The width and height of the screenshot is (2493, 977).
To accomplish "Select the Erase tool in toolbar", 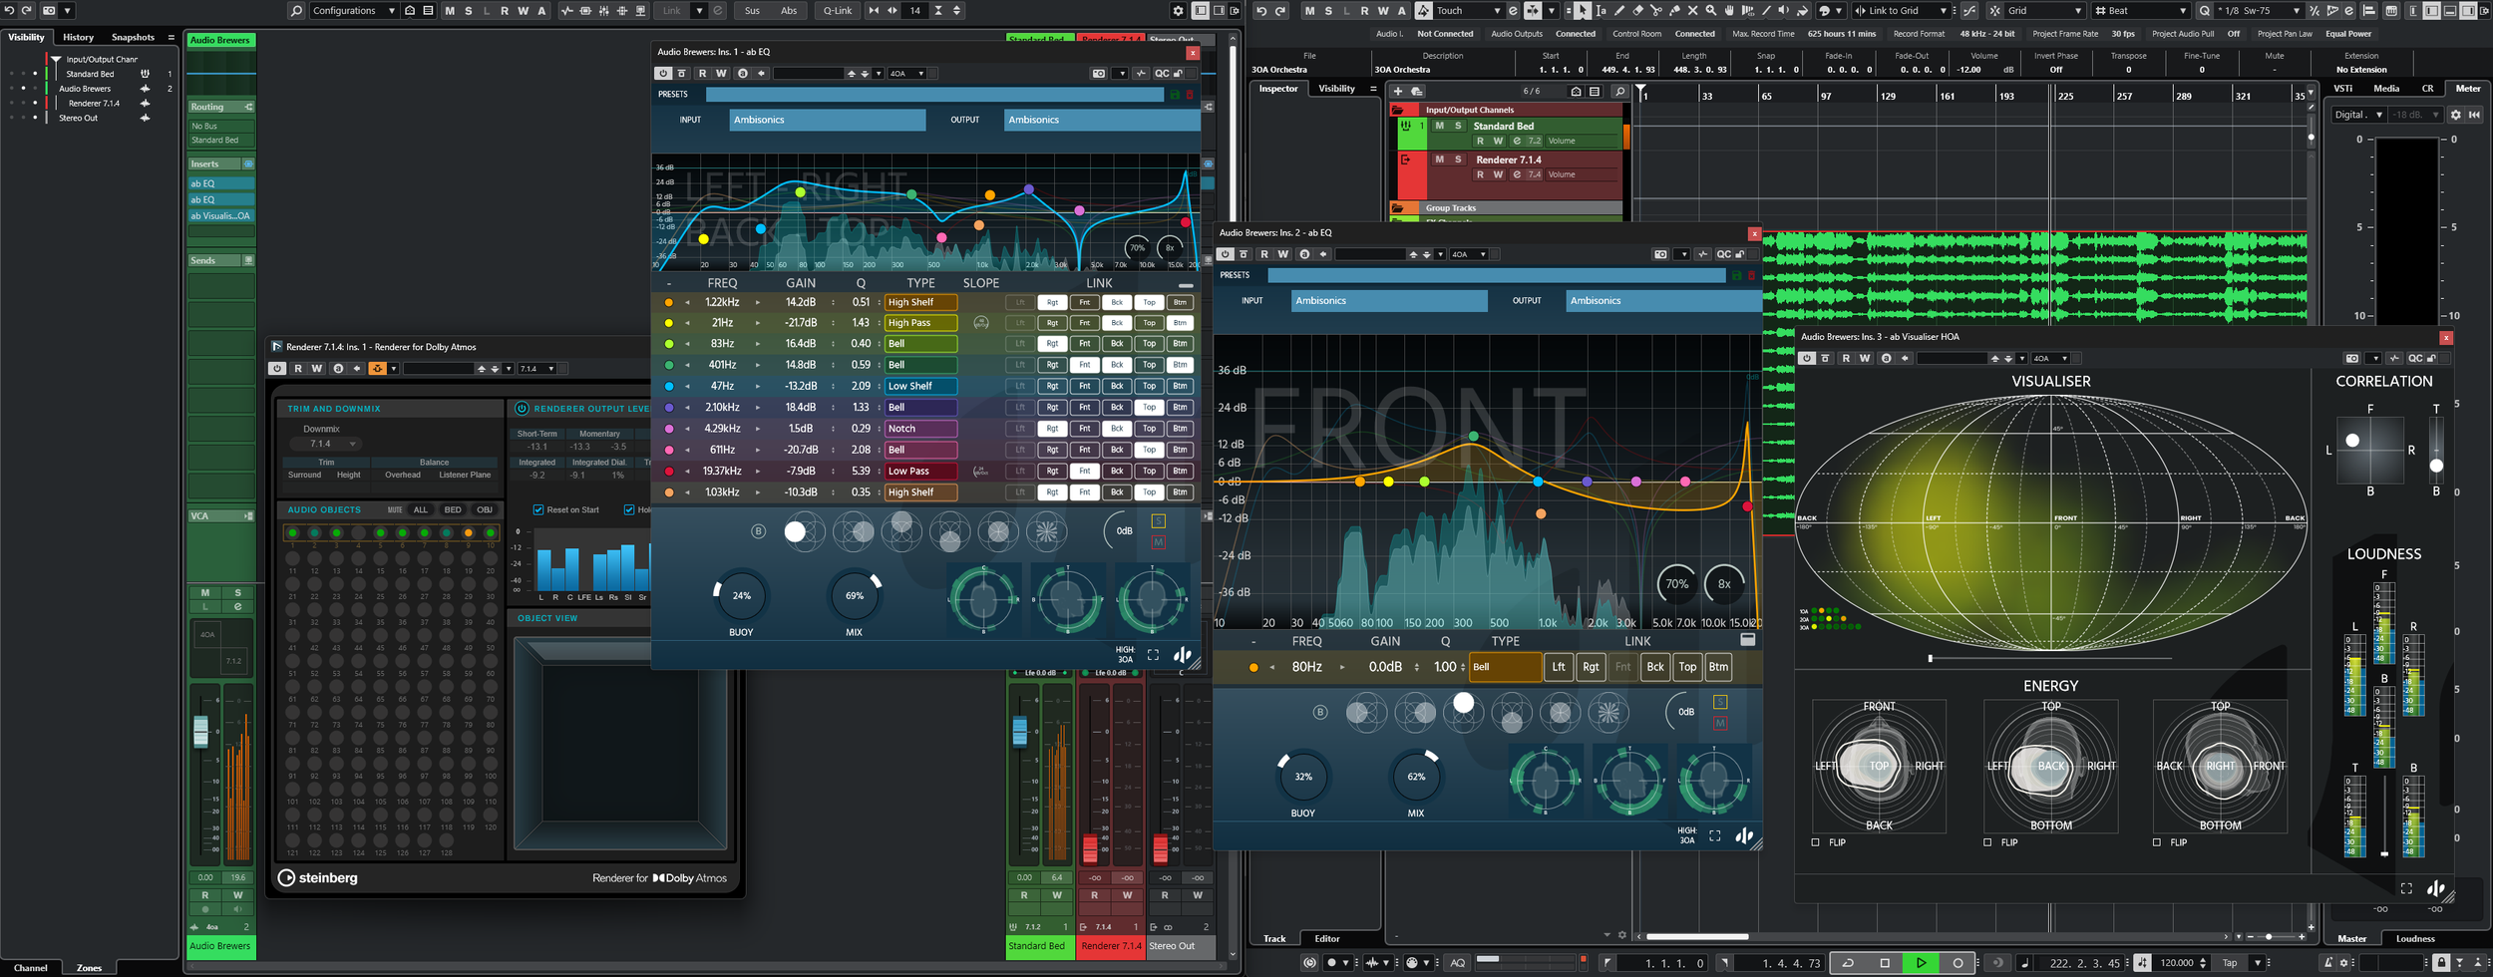I will [x=1638, y=10].
